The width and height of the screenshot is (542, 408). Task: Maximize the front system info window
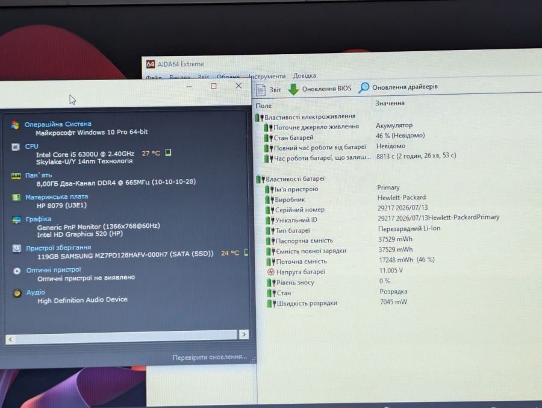coord(214,86)
